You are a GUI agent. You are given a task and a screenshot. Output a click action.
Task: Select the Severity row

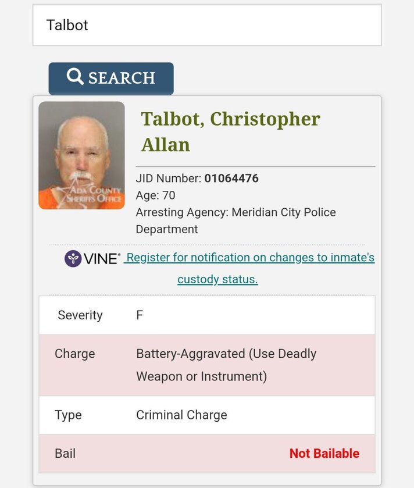tap(207, 315)
